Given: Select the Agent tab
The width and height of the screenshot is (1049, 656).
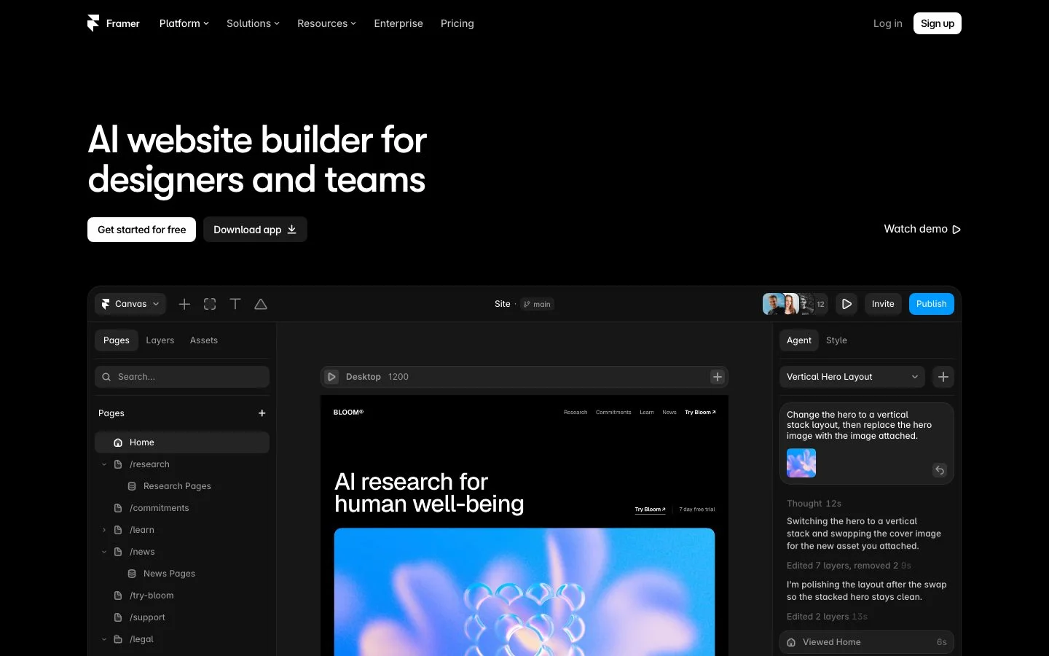Looking at the screenshot, I should click(x=799, y=340).
